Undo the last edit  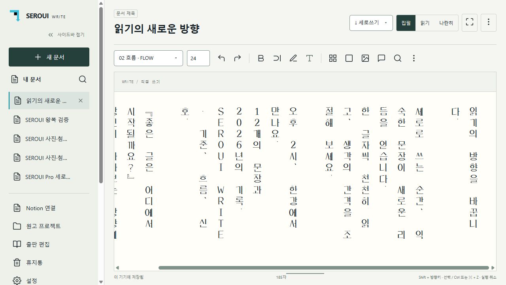click(x=221, y=58)
